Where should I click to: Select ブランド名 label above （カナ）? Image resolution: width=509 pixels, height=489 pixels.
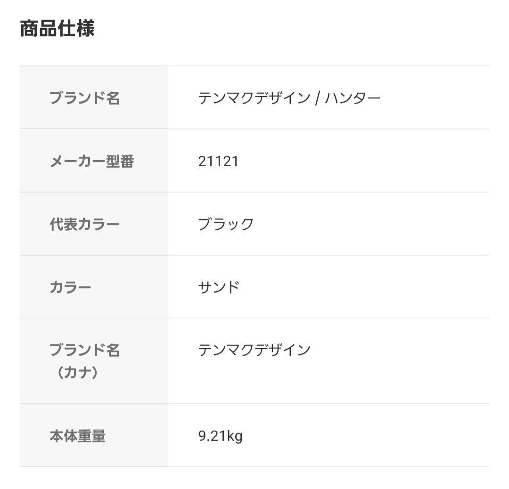[x=85, y=350]
